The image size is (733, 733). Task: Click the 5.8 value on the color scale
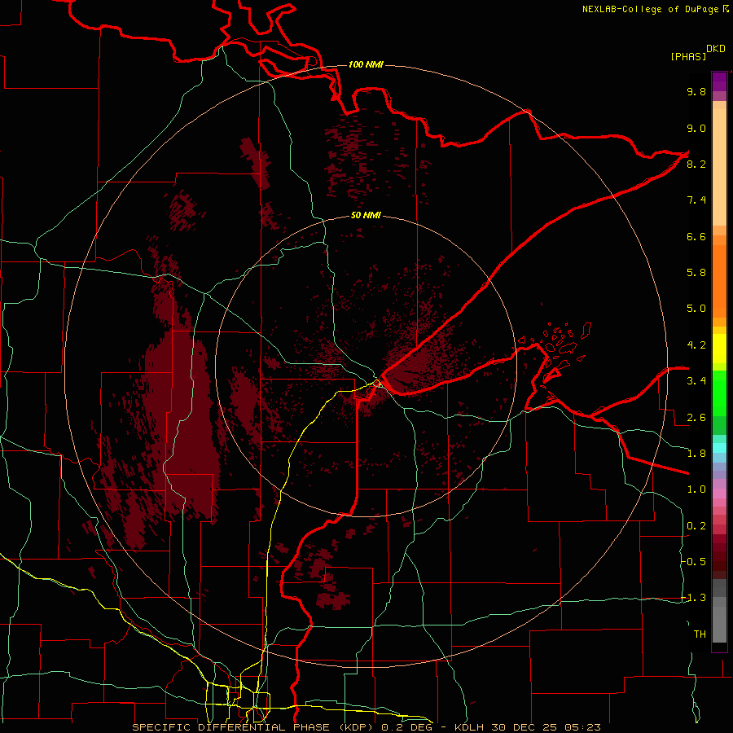(696, 273)
